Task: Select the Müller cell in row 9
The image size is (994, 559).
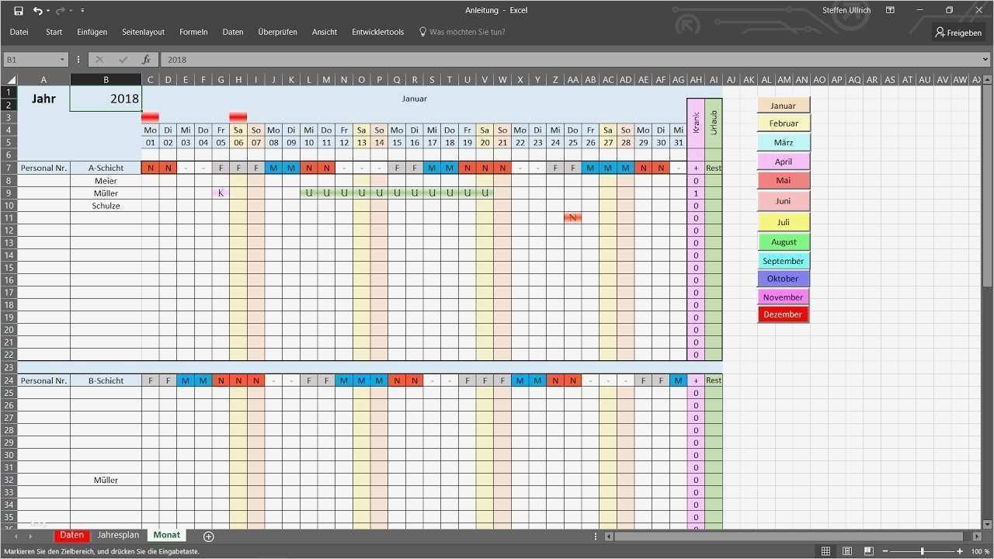Action: tap(106, 193)
